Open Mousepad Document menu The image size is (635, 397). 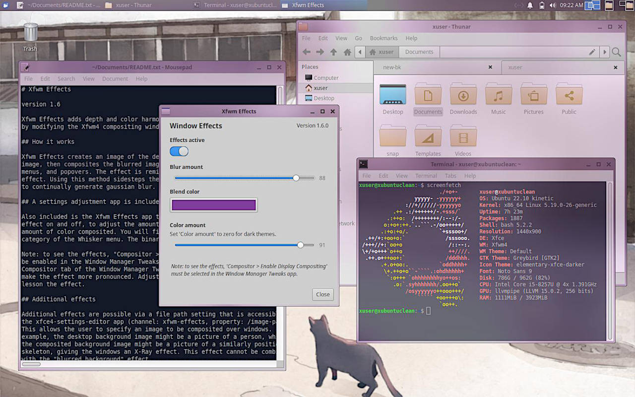coord(115,79)
